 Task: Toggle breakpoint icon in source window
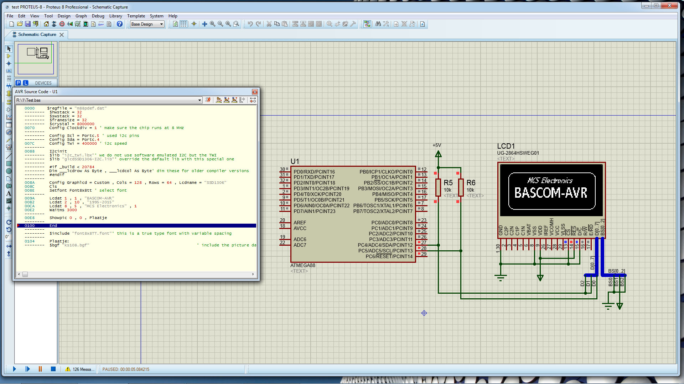(x=253, y=100)
